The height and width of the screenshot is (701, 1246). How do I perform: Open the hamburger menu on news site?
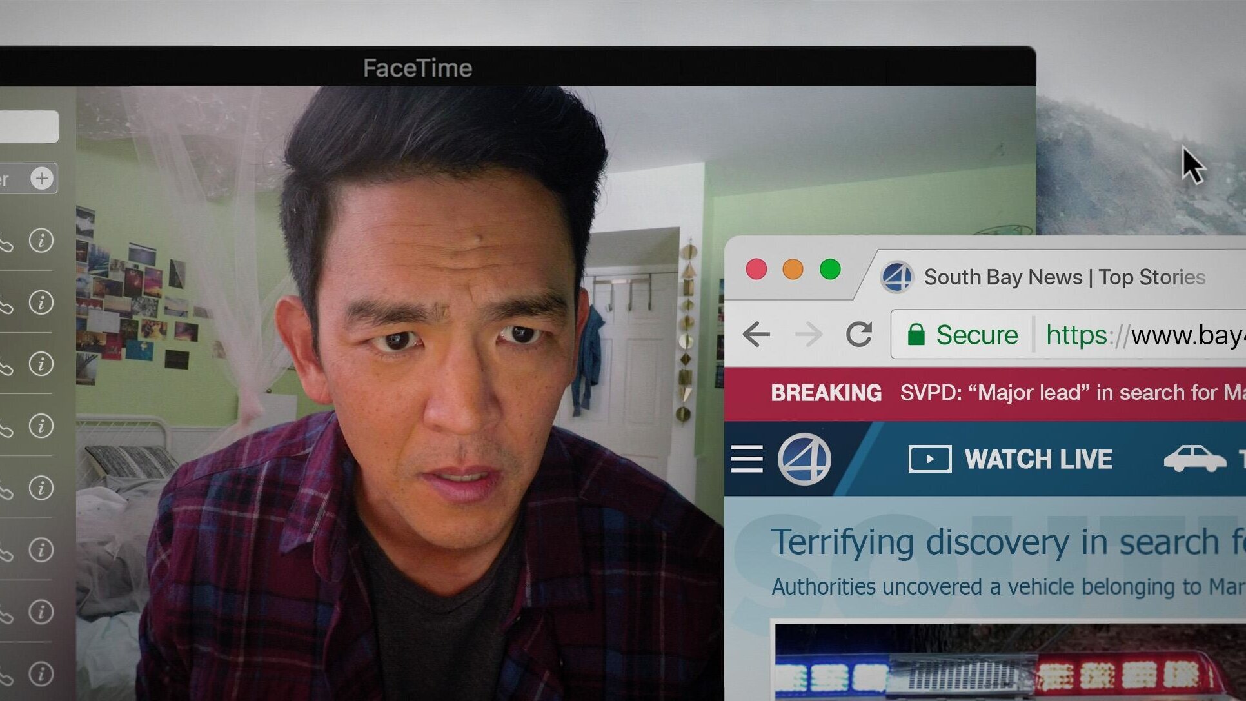pos(747,459)
